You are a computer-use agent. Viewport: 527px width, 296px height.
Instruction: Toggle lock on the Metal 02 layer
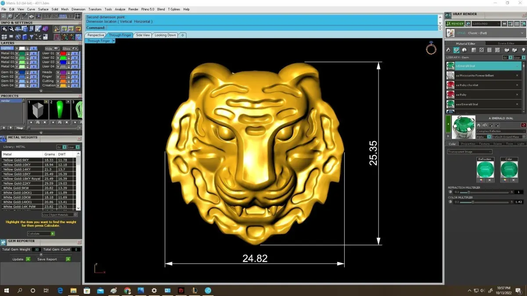(x=27, y=57)
